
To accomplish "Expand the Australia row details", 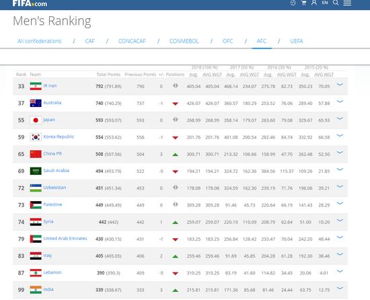I will coord(340,102).
